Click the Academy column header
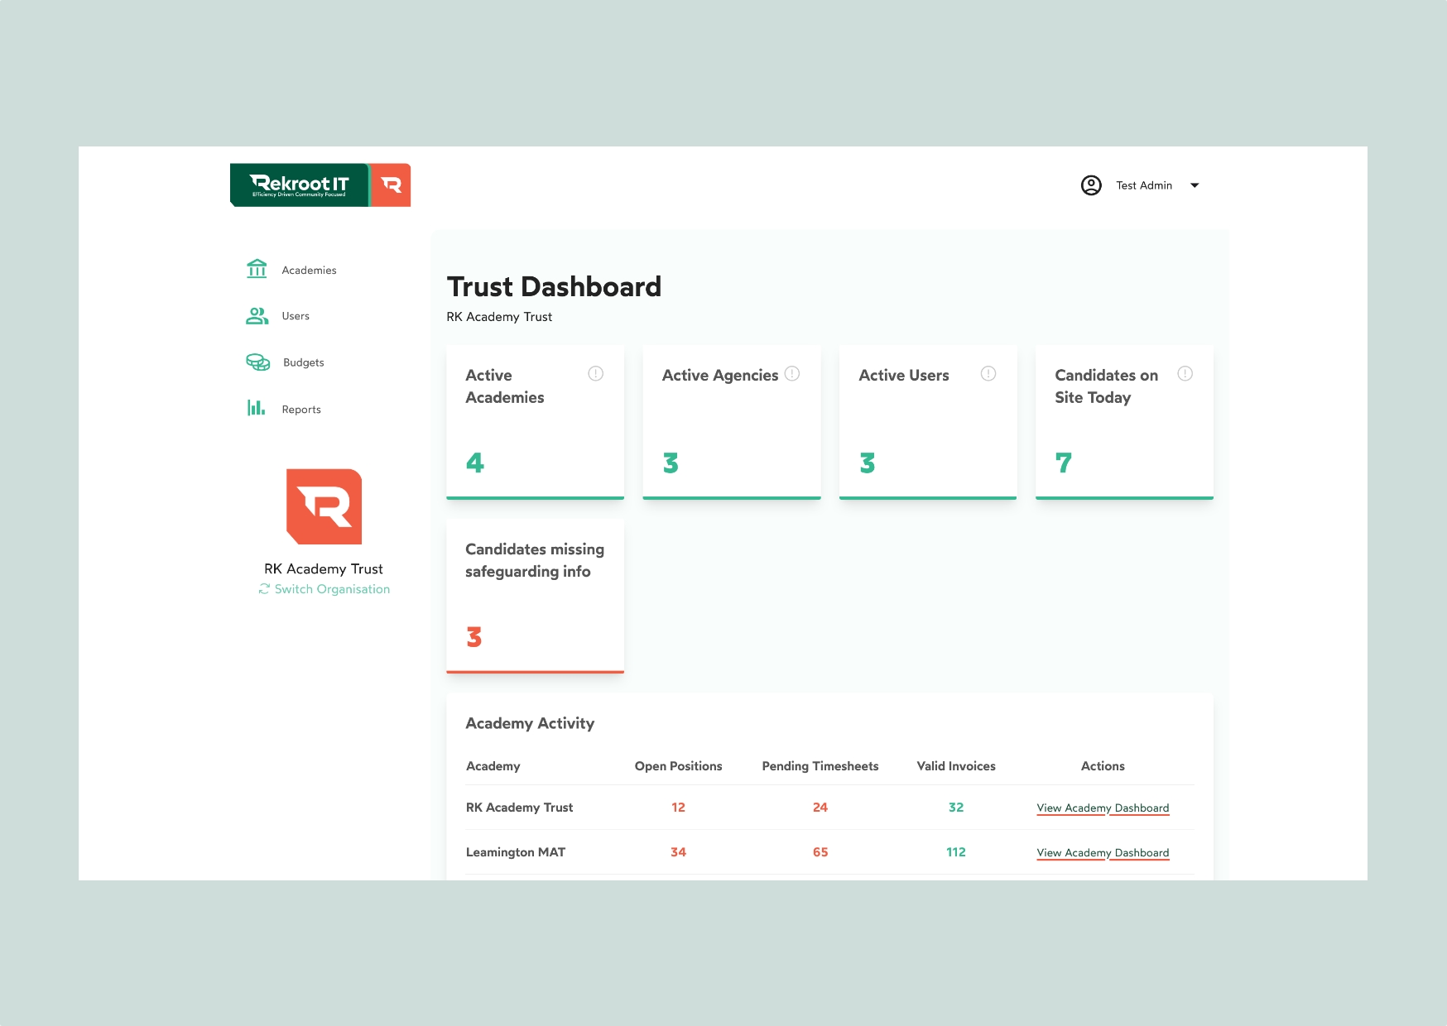The width and height of the screenshot is (1447, 1026). point(493,766)
